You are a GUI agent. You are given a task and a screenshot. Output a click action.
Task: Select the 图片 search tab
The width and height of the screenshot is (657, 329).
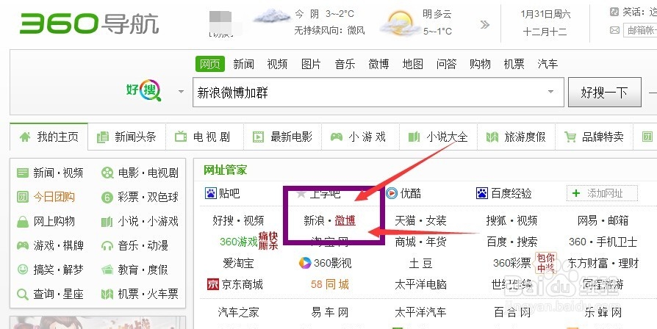coord(312,64)
